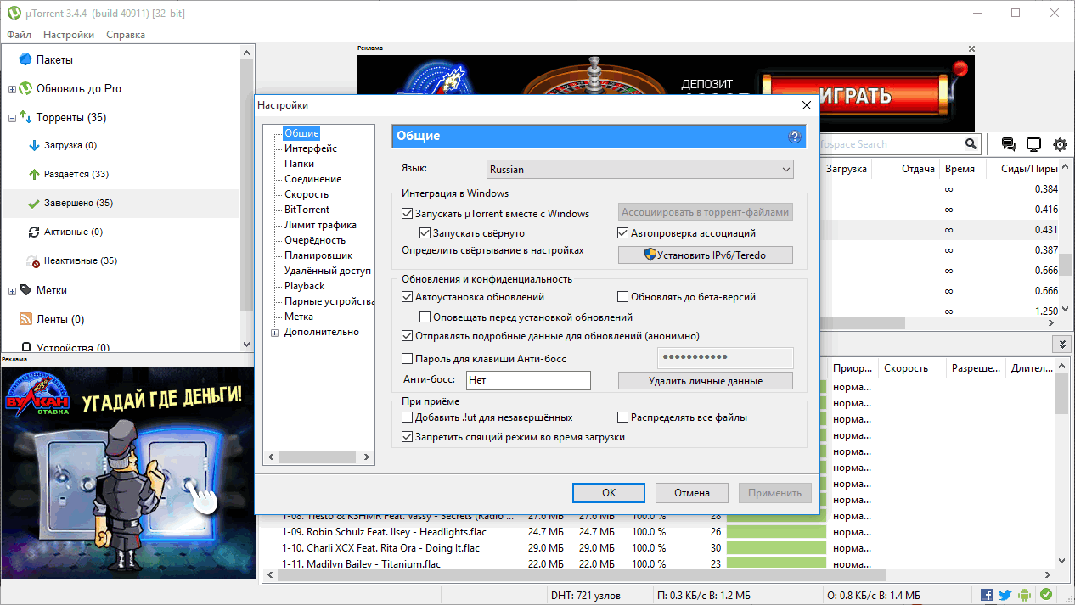Viewport: 1075px width, 605px height.
Task: Toggle Автопроверка ассоциаций checkbox
Action: pos(623,232)
